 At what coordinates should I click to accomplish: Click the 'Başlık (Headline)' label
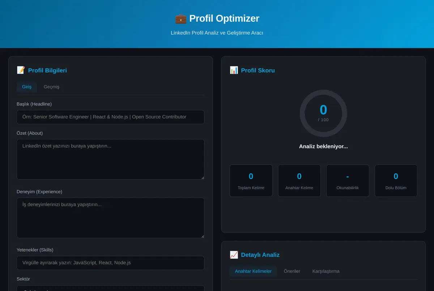click(x=34, y=104)
